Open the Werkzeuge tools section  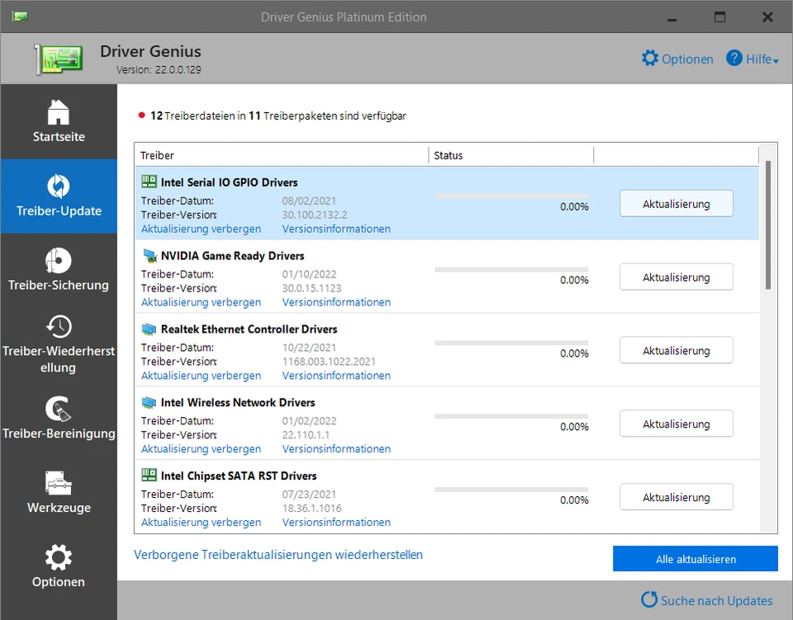point(58,493)
